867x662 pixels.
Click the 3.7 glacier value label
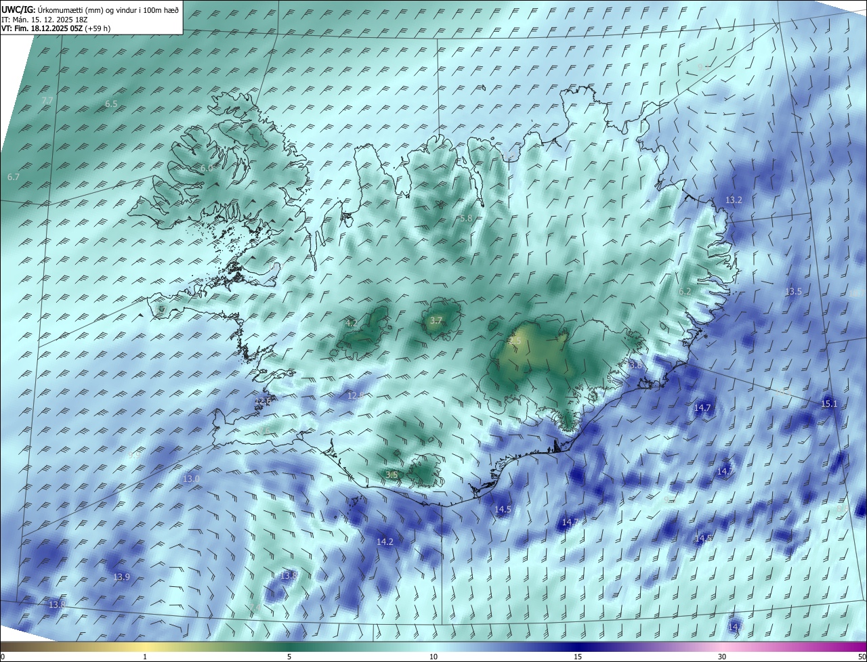436,321
